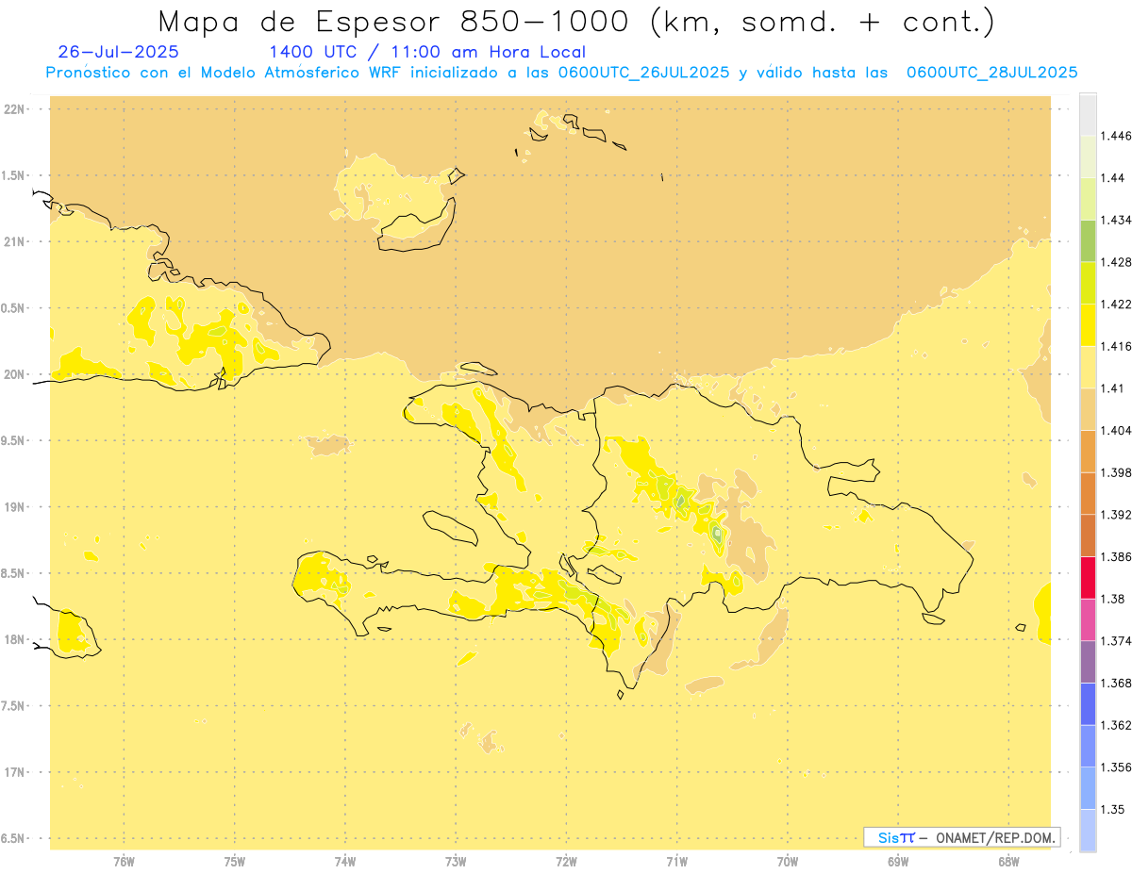This screenshot has width=1132, height=874.
Task: Click the '1.422' legend value
Action: tap(1116, 305)
